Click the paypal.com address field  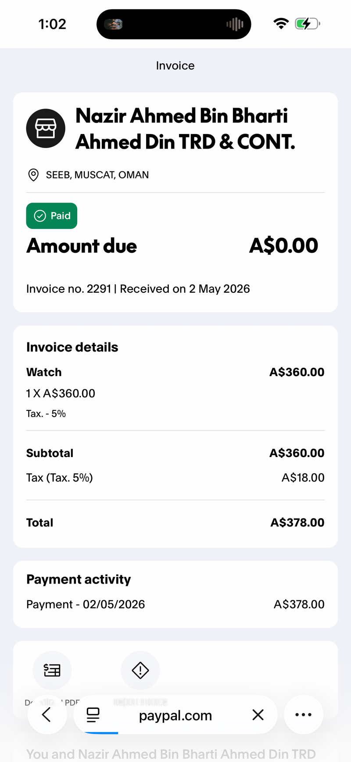coord(175,715)
